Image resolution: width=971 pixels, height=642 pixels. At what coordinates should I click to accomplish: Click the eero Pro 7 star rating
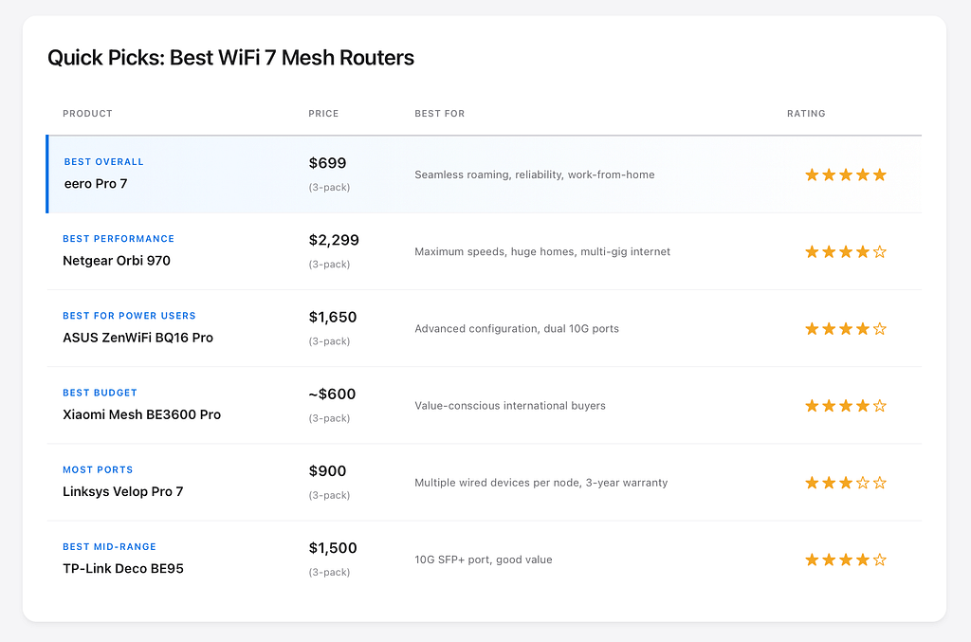[845, 174]
